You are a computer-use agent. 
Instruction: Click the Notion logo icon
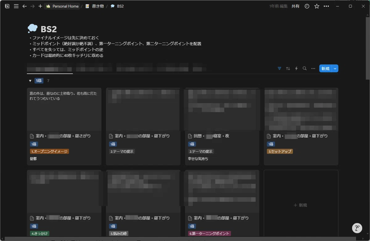[7, 6]
